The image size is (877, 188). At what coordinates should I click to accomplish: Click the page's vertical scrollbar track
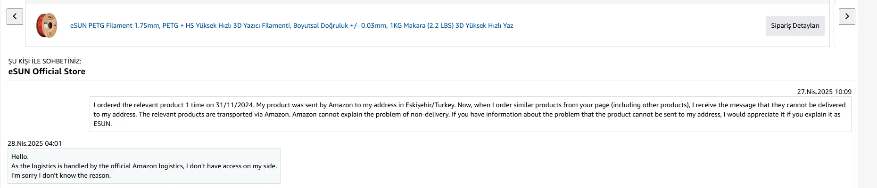(868, 94)
